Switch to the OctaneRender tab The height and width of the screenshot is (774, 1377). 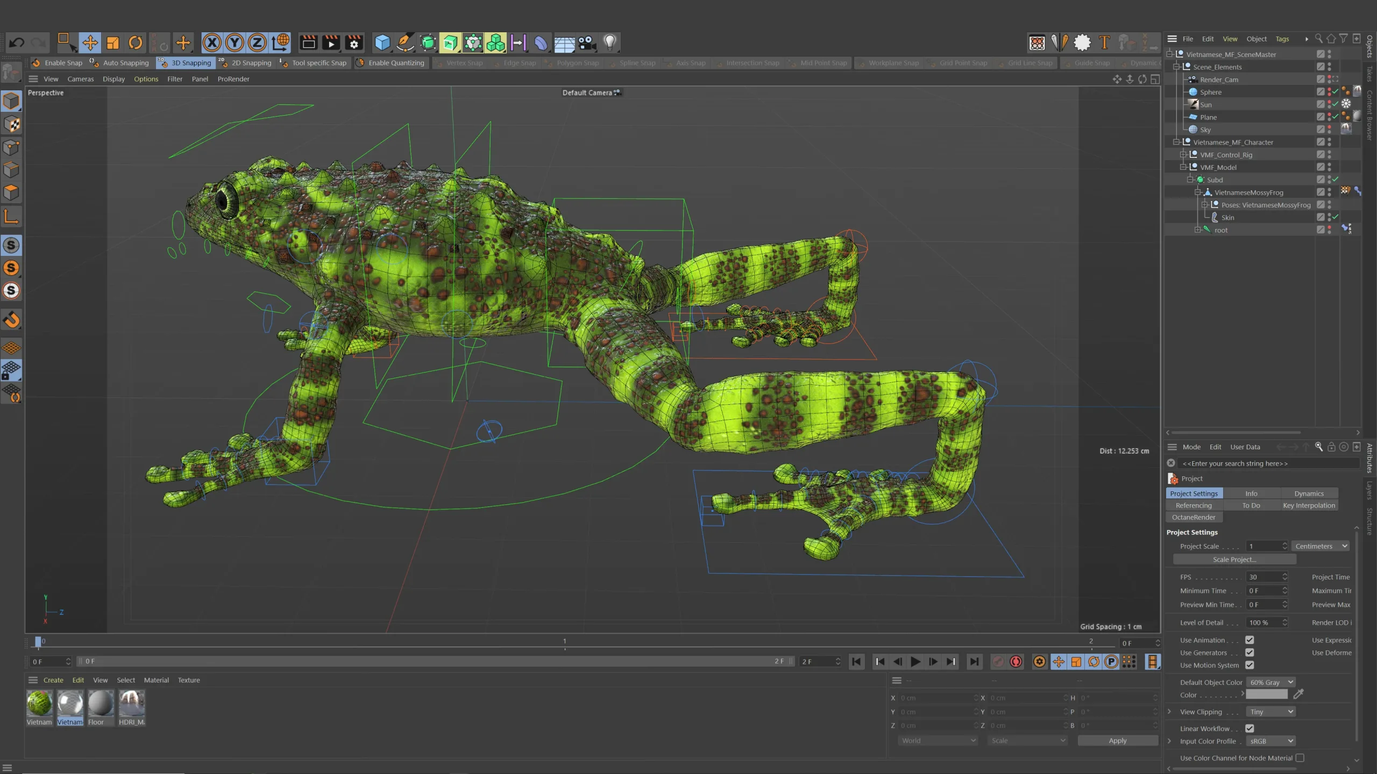[x=1194, y=517]
